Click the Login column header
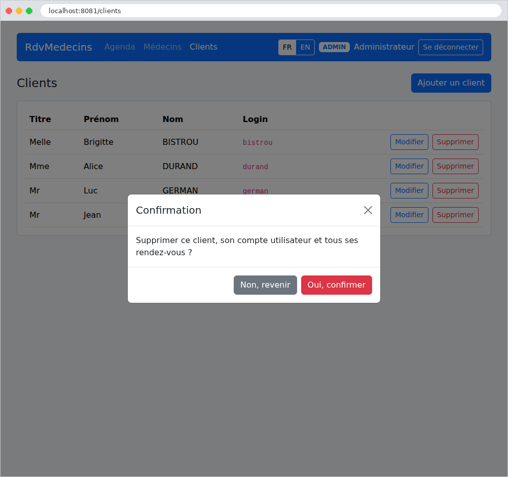The height and width of the screenshot is (477, 508). 256,120
